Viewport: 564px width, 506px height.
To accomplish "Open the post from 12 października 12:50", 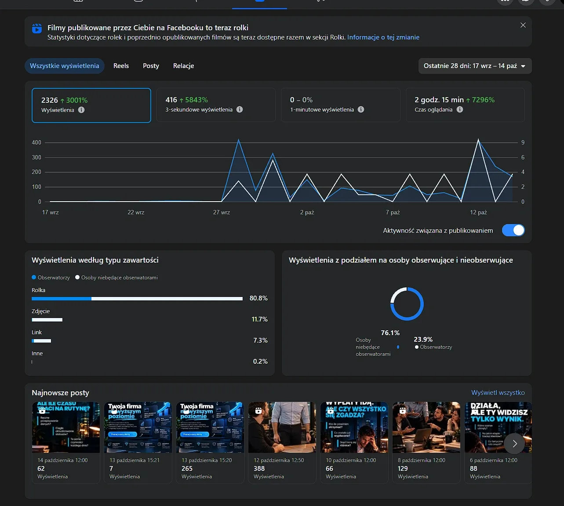I will pos(282,442).
